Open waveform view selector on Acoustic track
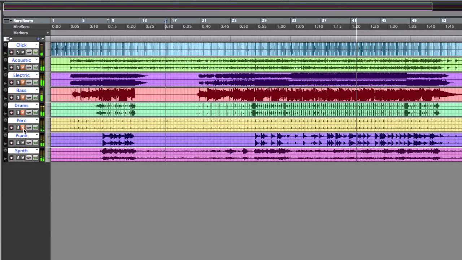This screenshot has width=462, height=260. pyautogui.click(x=29, y=68)
